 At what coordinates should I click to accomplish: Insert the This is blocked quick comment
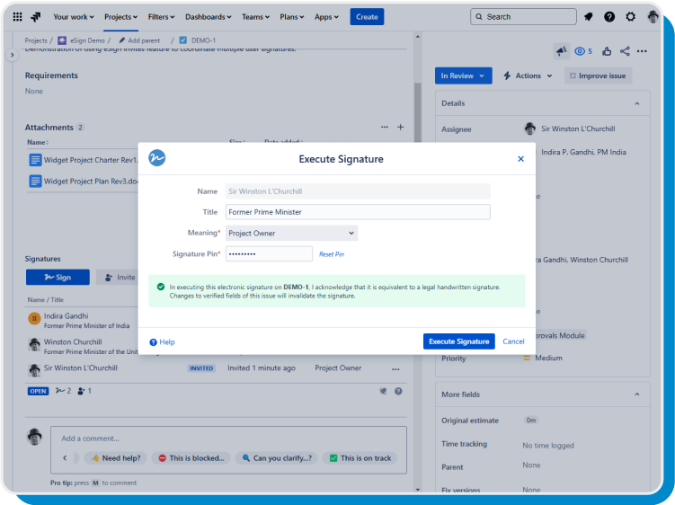coord(191,458)
